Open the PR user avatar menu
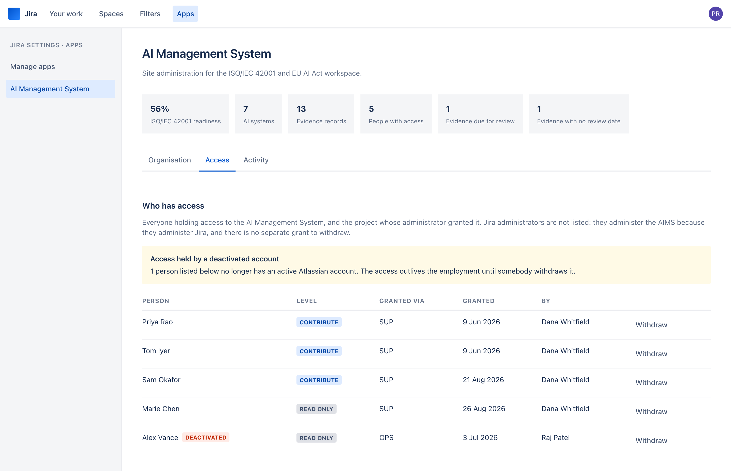This screenshot has height=471, width=731. click(716, 14)
